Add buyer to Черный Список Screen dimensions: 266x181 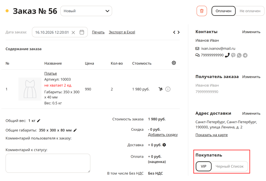click(229, 166)
